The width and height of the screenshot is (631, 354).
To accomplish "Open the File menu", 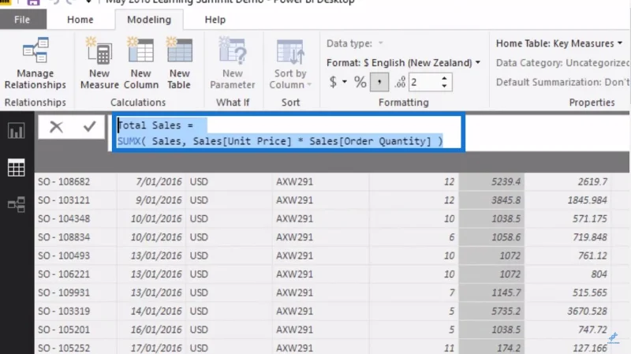I will 22,20.
